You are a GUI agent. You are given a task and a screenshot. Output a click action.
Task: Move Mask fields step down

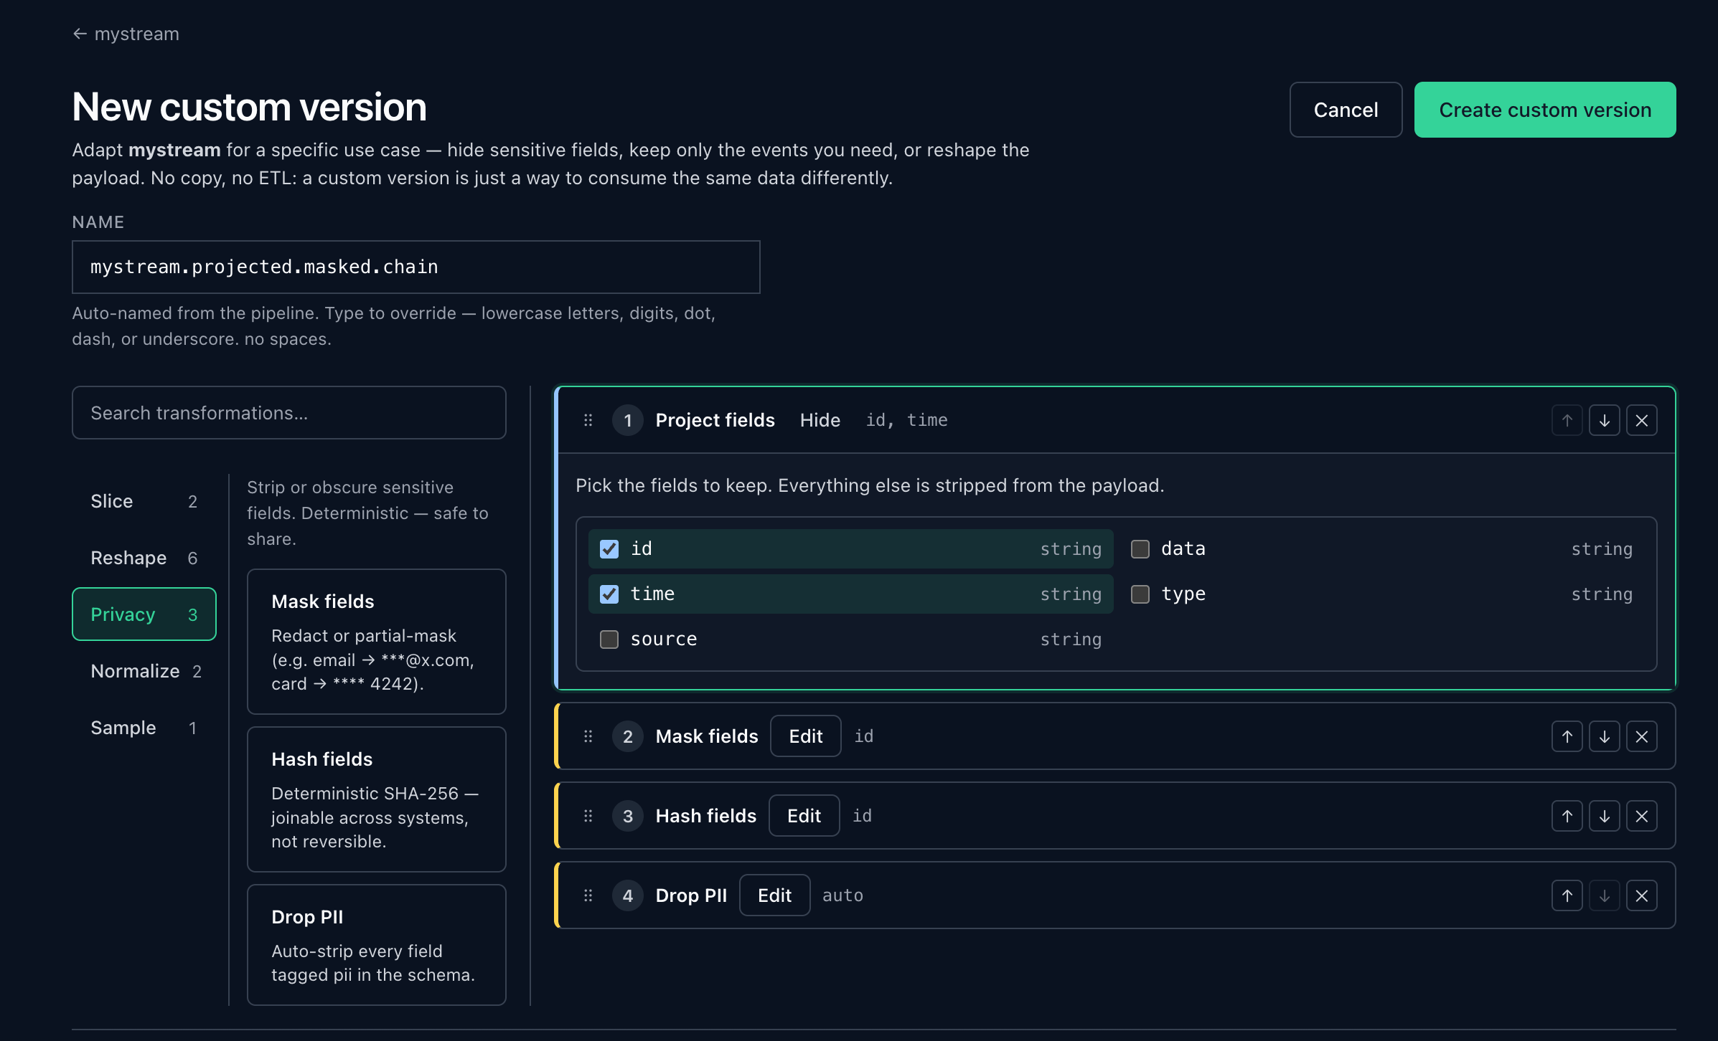pos(1605,736)
